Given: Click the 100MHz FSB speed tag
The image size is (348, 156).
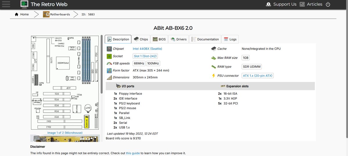Looking at the screenshot, I should [x=153, y=63].
